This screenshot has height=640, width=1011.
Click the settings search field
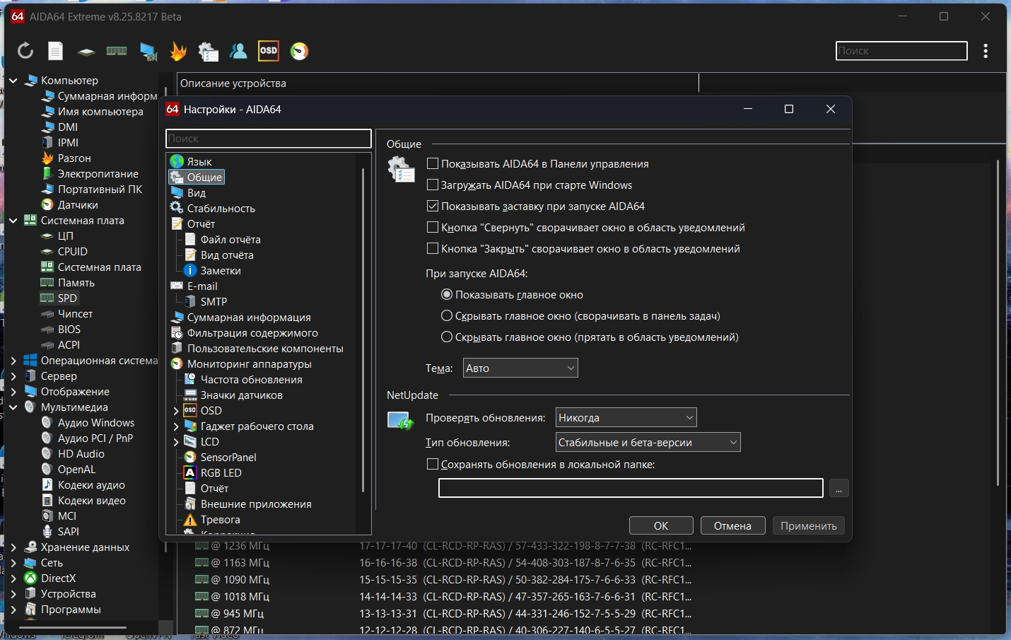(x=268, y=139)
